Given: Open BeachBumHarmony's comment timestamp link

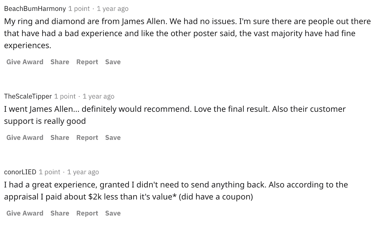Looking at the screenshot, I should (x=112, y=8).
